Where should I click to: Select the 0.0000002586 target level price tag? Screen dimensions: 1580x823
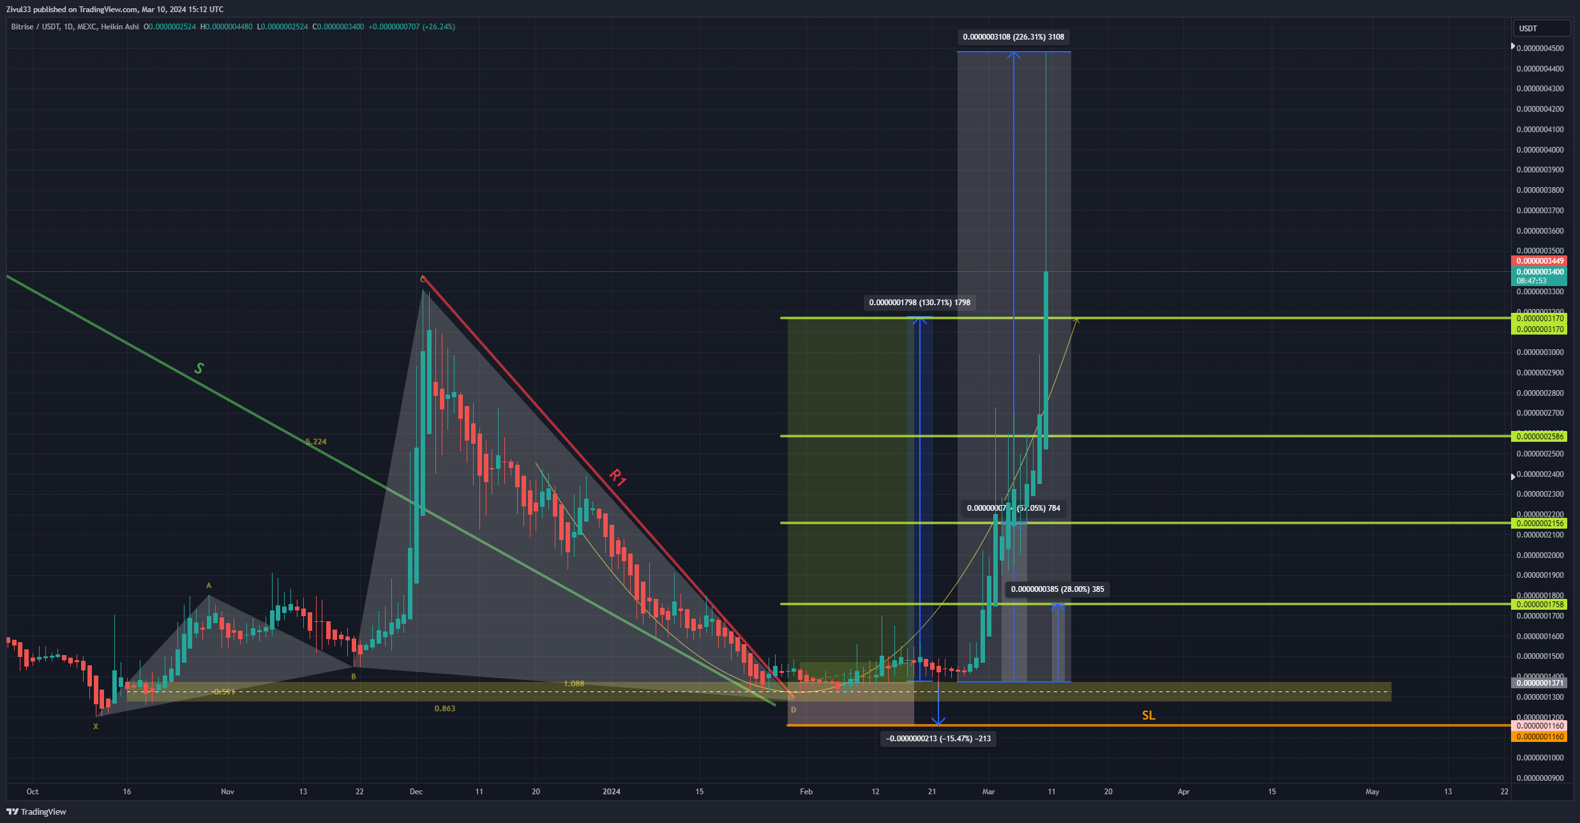[1539, 436]
